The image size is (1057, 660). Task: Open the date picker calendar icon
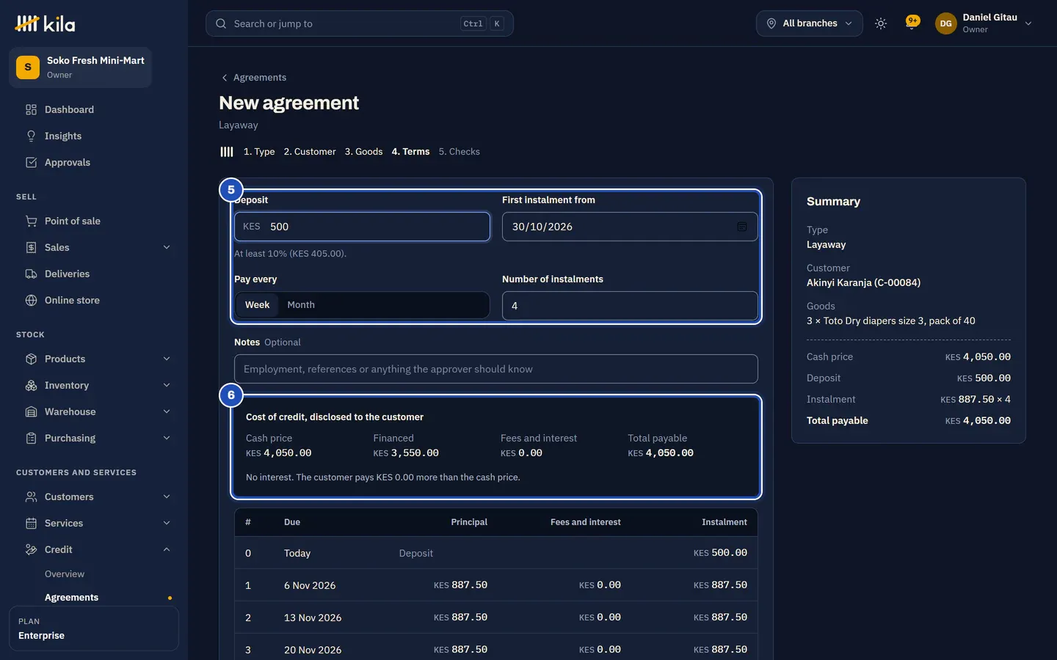pyautogui.click(x=742, y=227)
